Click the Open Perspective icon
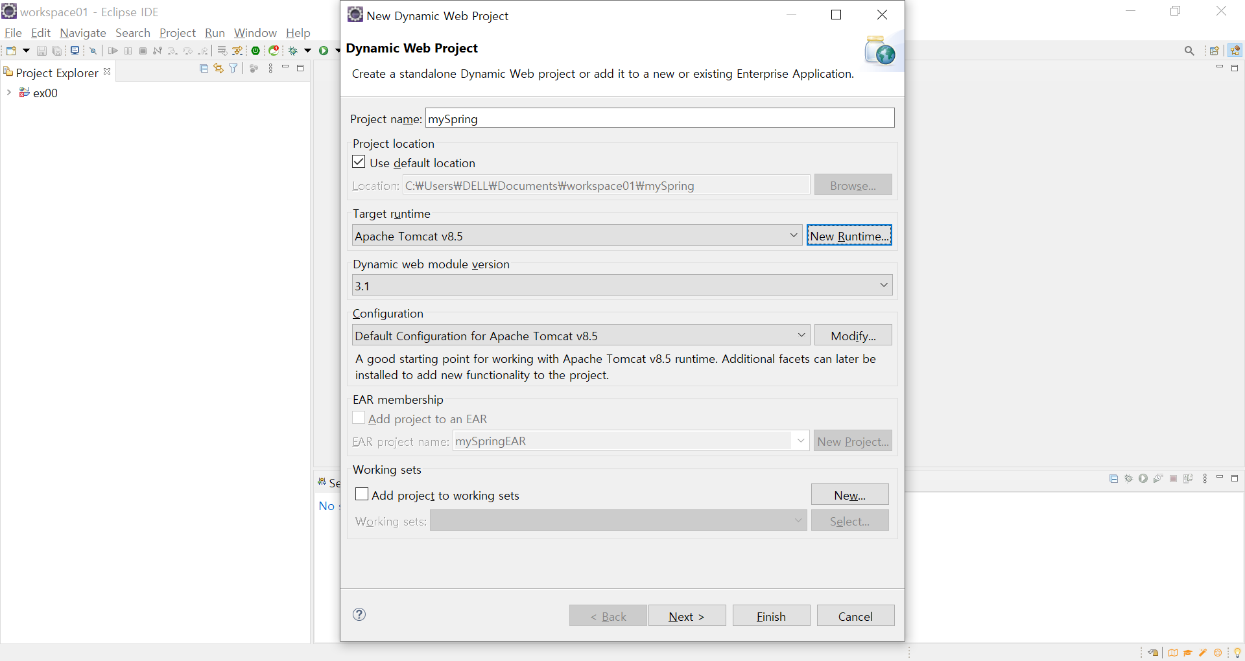This screenshot has width=1245, height=661. pyautogui.click(x=1214, y=51)
